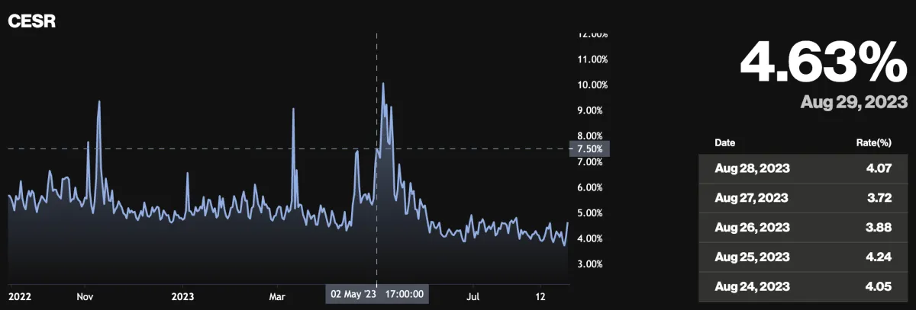Click the 5.00% label on price axis
Screen dimensions: 916x310
(592, 213)
